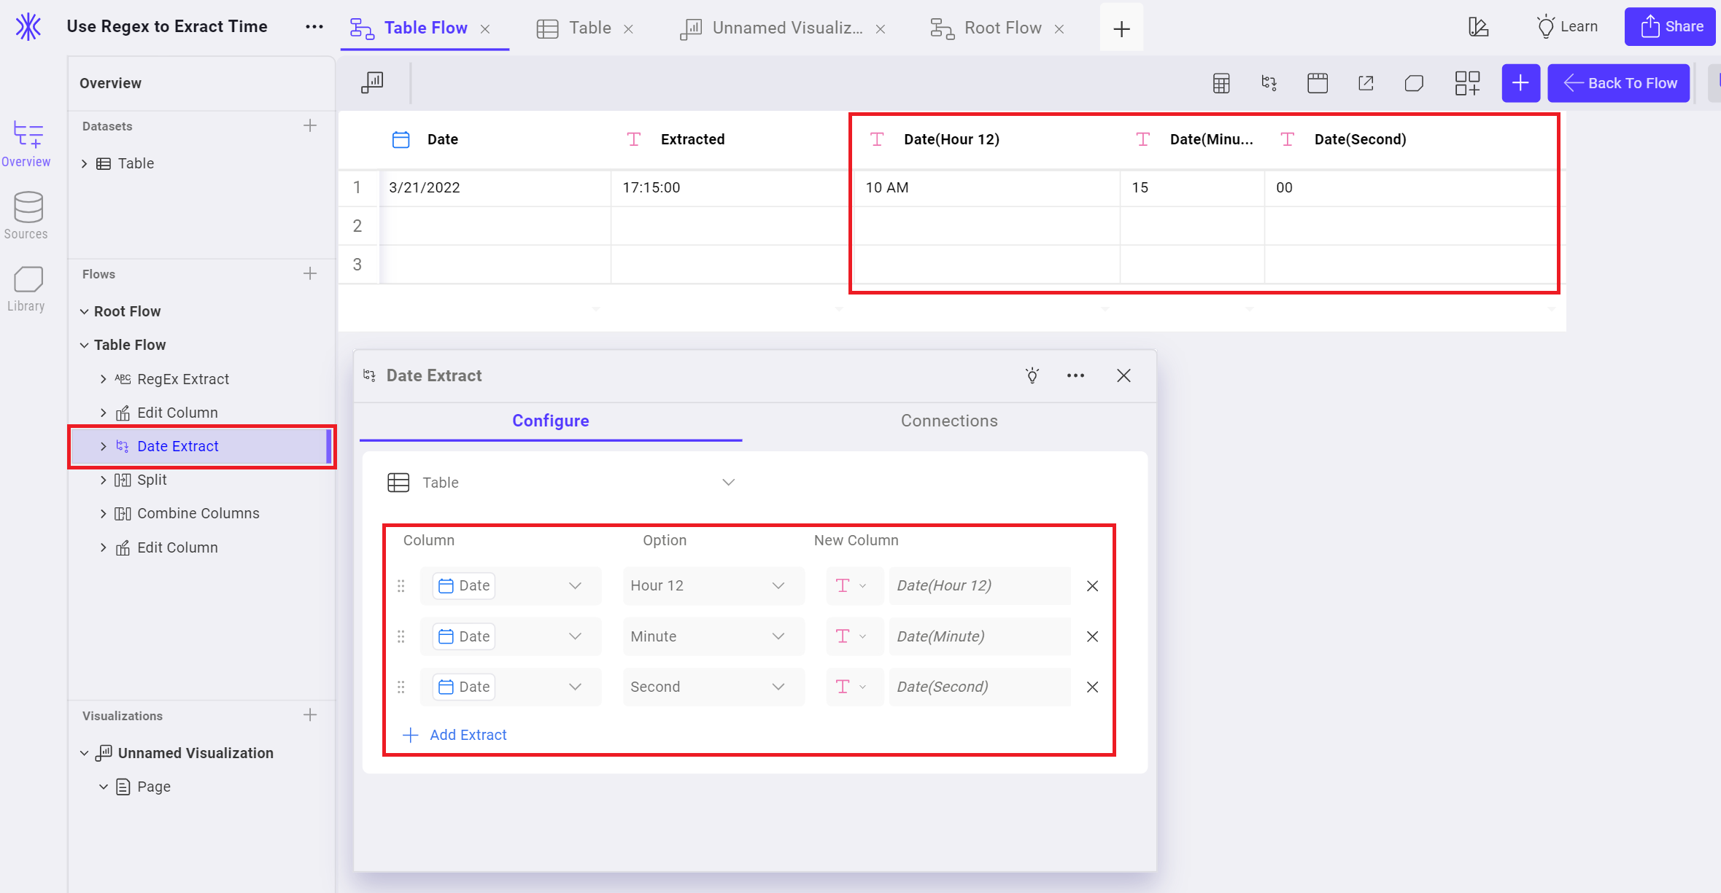Open the Date Extract panel more options

[x=1075, y=375]
